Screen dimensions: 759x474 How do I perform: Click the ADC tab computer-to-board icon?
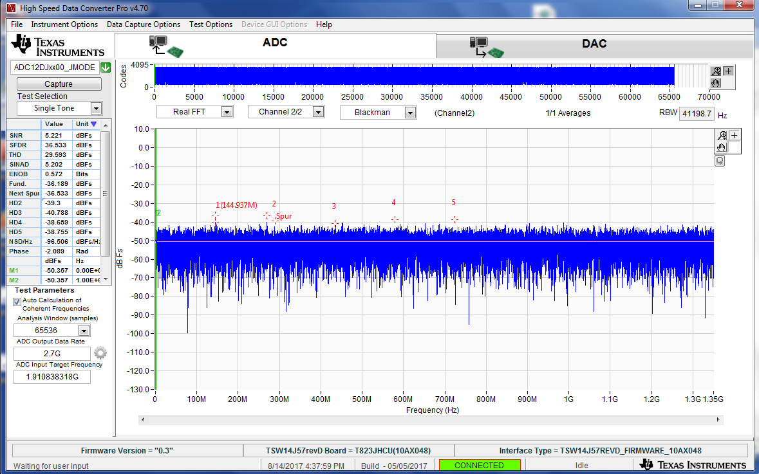click(166, 46)
